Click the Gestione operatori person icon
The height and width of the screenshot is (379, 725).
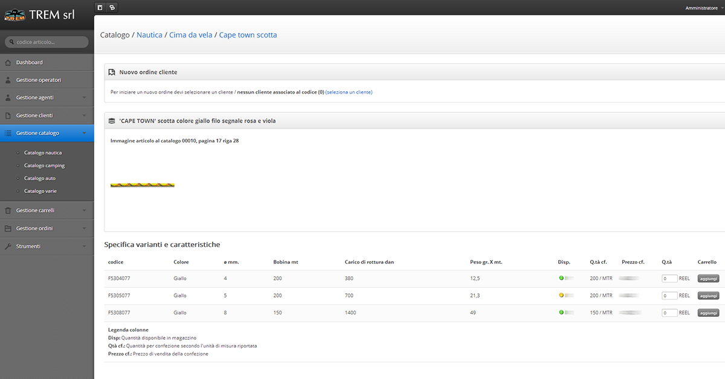pyautogui.click(x=8, y=80)
